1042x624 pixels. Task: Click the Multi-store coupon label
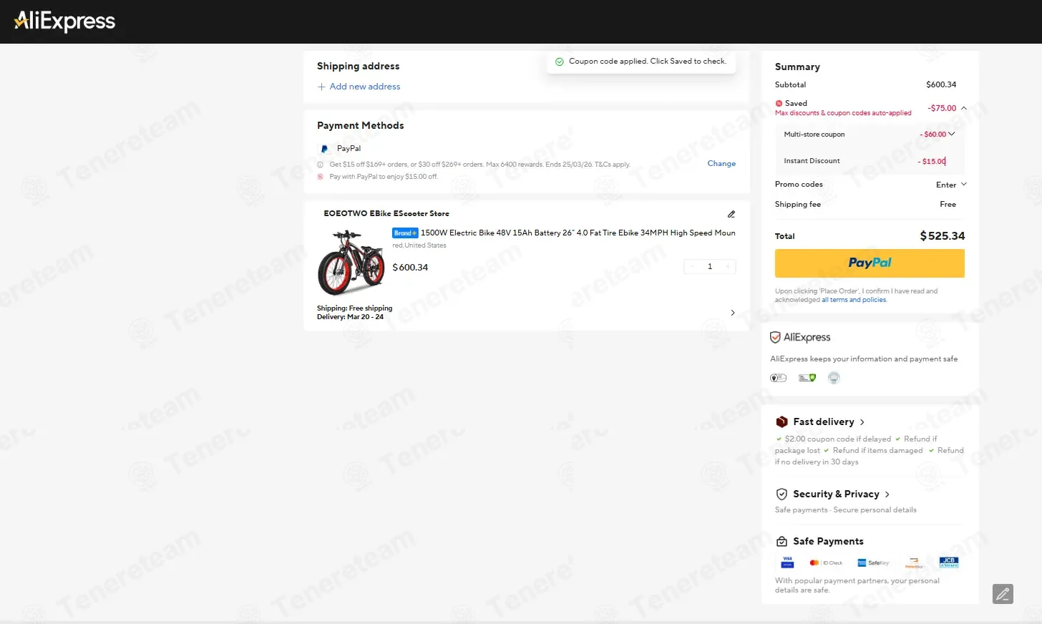point(814,135)
